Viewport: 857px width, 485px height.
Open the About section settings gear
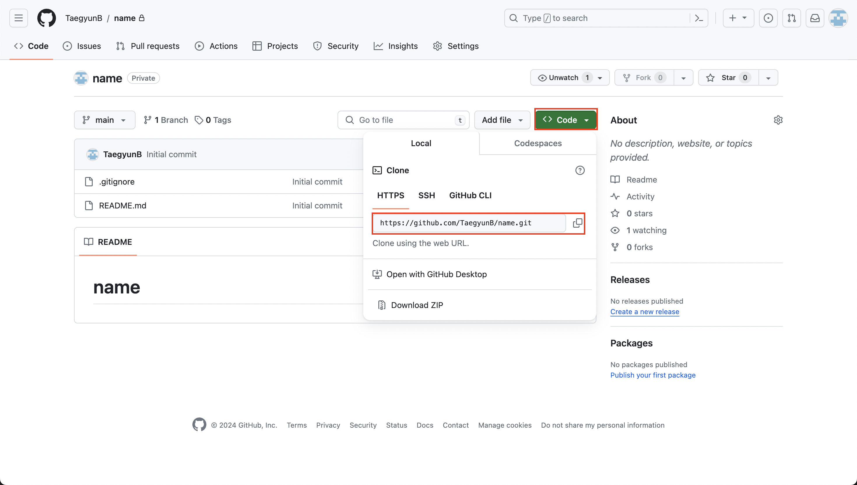click(778, 120)
